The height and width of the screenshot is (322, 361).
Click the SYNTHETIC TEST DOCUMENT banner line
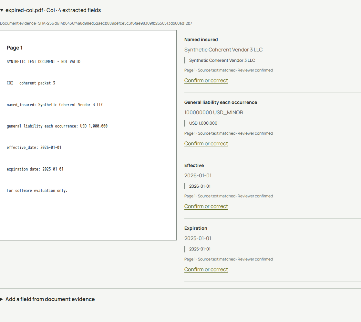44,61
